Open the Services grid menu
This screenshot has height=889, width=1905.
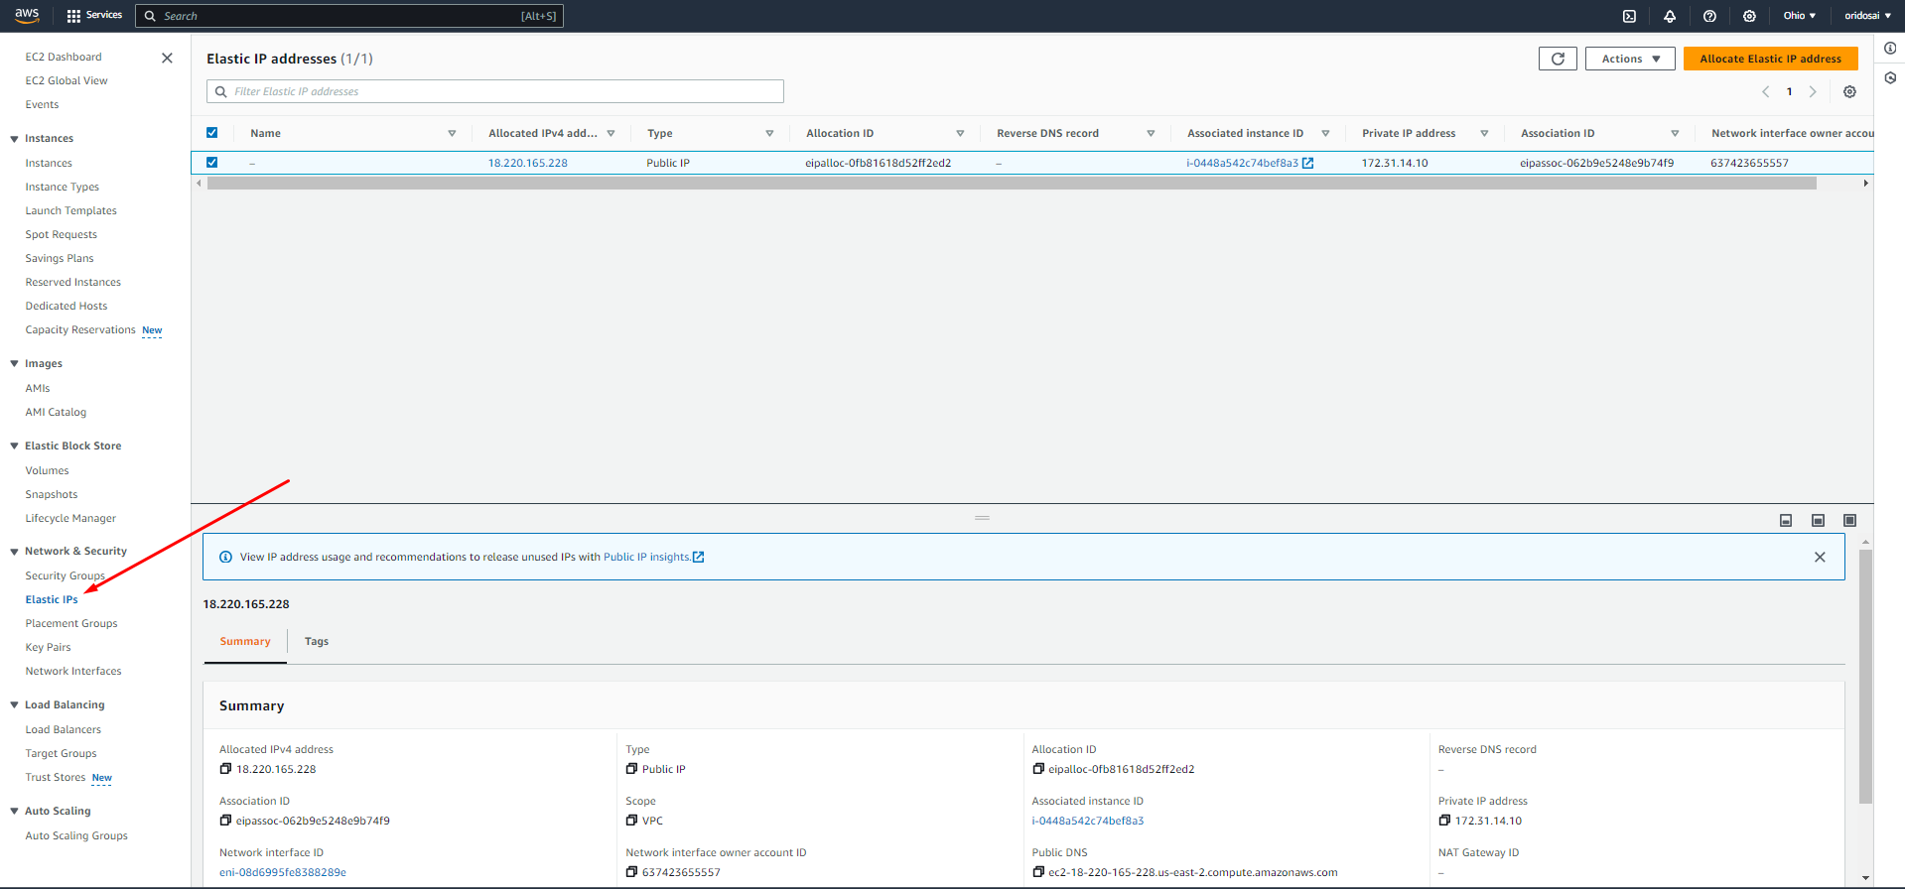pyautogui.click(x=94, y=15)
